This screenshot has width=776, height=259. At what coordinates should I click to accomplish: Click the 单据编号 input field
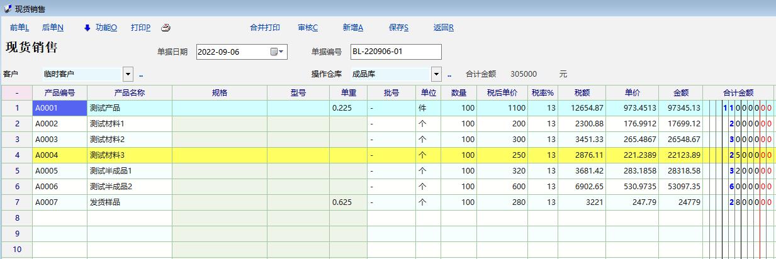(395, 52)
